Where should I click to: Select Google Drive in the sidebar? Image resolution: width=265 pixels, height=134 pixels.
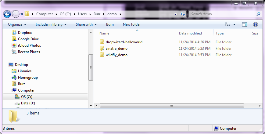point(28,39)
